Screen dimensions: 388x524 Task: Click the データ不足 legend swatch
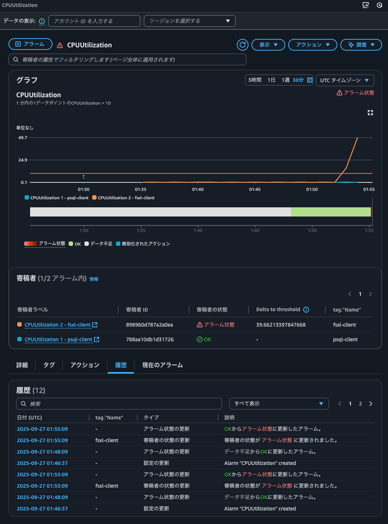pos(87,244)
